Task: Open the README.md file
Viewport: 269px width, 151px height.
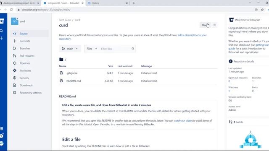Action: click(74, 81)
